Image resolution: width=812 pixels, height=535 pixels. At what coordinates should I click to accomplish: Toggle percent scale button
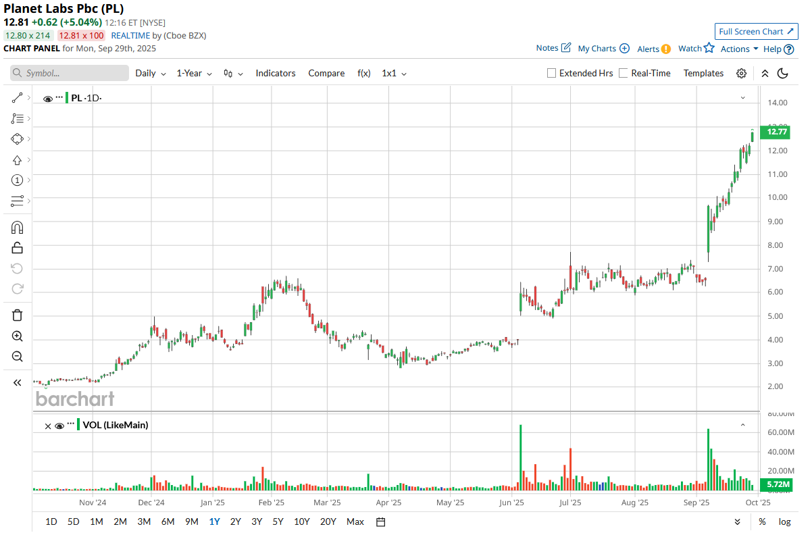[762, 521]
